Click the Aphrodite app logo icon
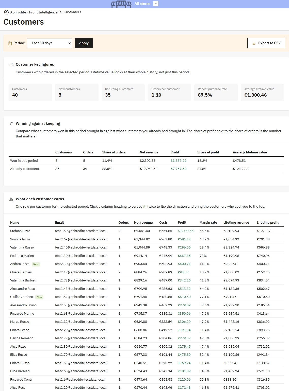The image size is (289, 391). 6,12
